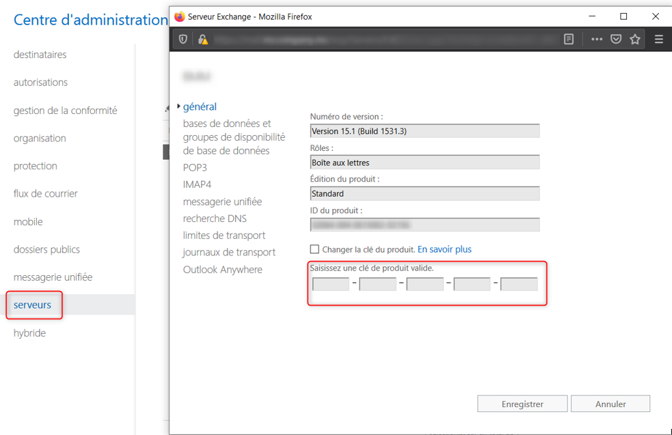Click the 'Rôles :' label
The width and height of the screenshot is (672, 435).
(x=322, y=148)
